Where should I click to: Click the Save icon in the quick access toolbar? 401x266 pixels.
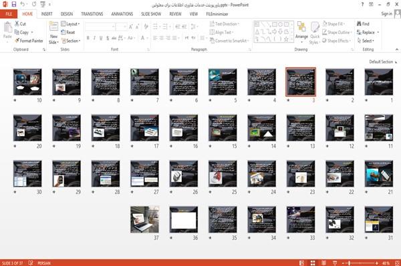coord(14,5)
